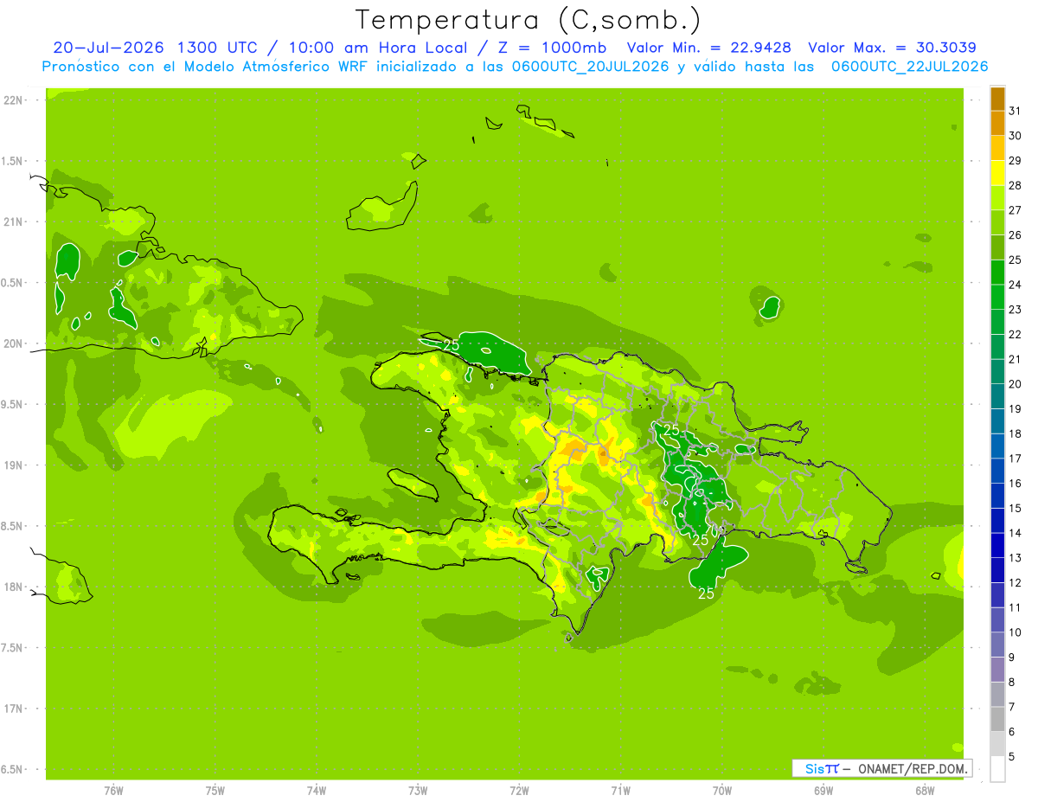Click the 'Temperatura (C,somb.)' title
Viewport: 1038px width, 802px height.
529,20
